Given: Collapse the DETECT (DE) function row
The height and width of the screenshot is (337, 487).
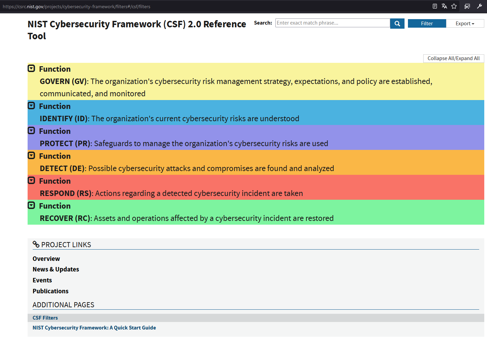Looking at the screenshot, I should point(31,156).
